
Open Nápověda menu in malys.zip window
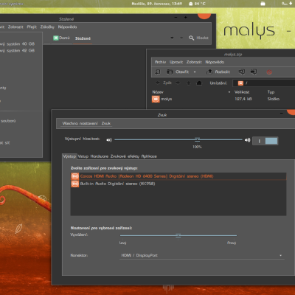pos(215,62)
